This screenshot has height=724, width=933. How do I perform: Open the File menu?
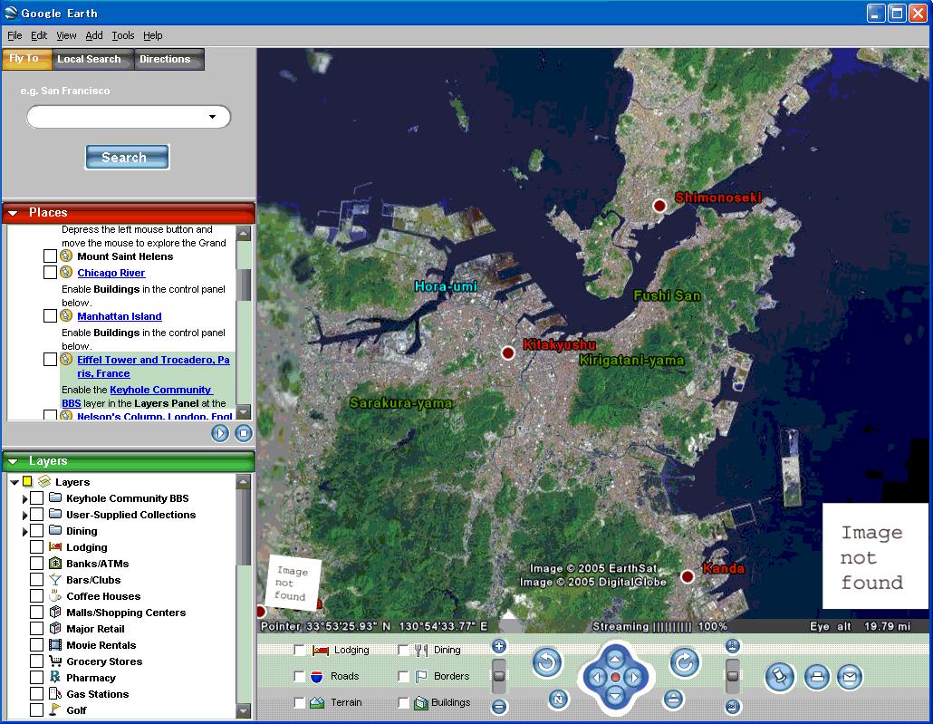(x=14, y=35)
